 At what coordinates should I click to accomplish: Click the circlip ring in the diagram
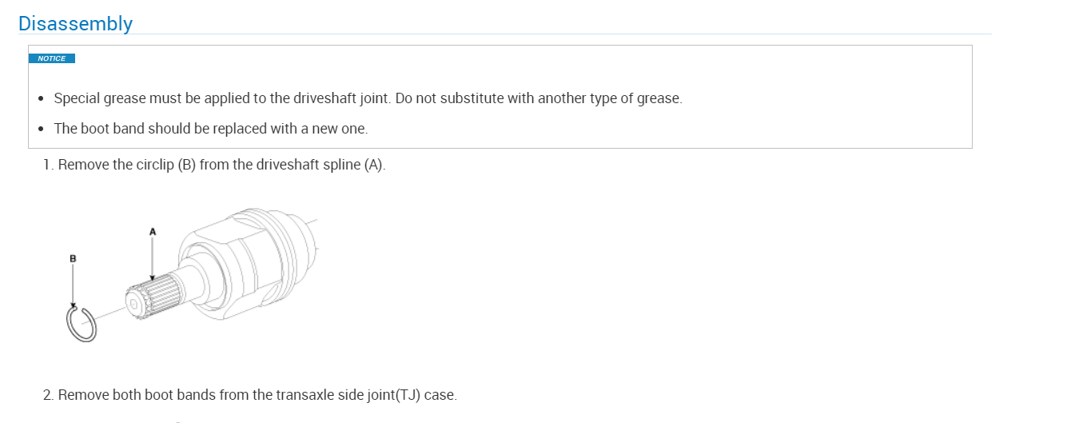[x=81, y=325]
